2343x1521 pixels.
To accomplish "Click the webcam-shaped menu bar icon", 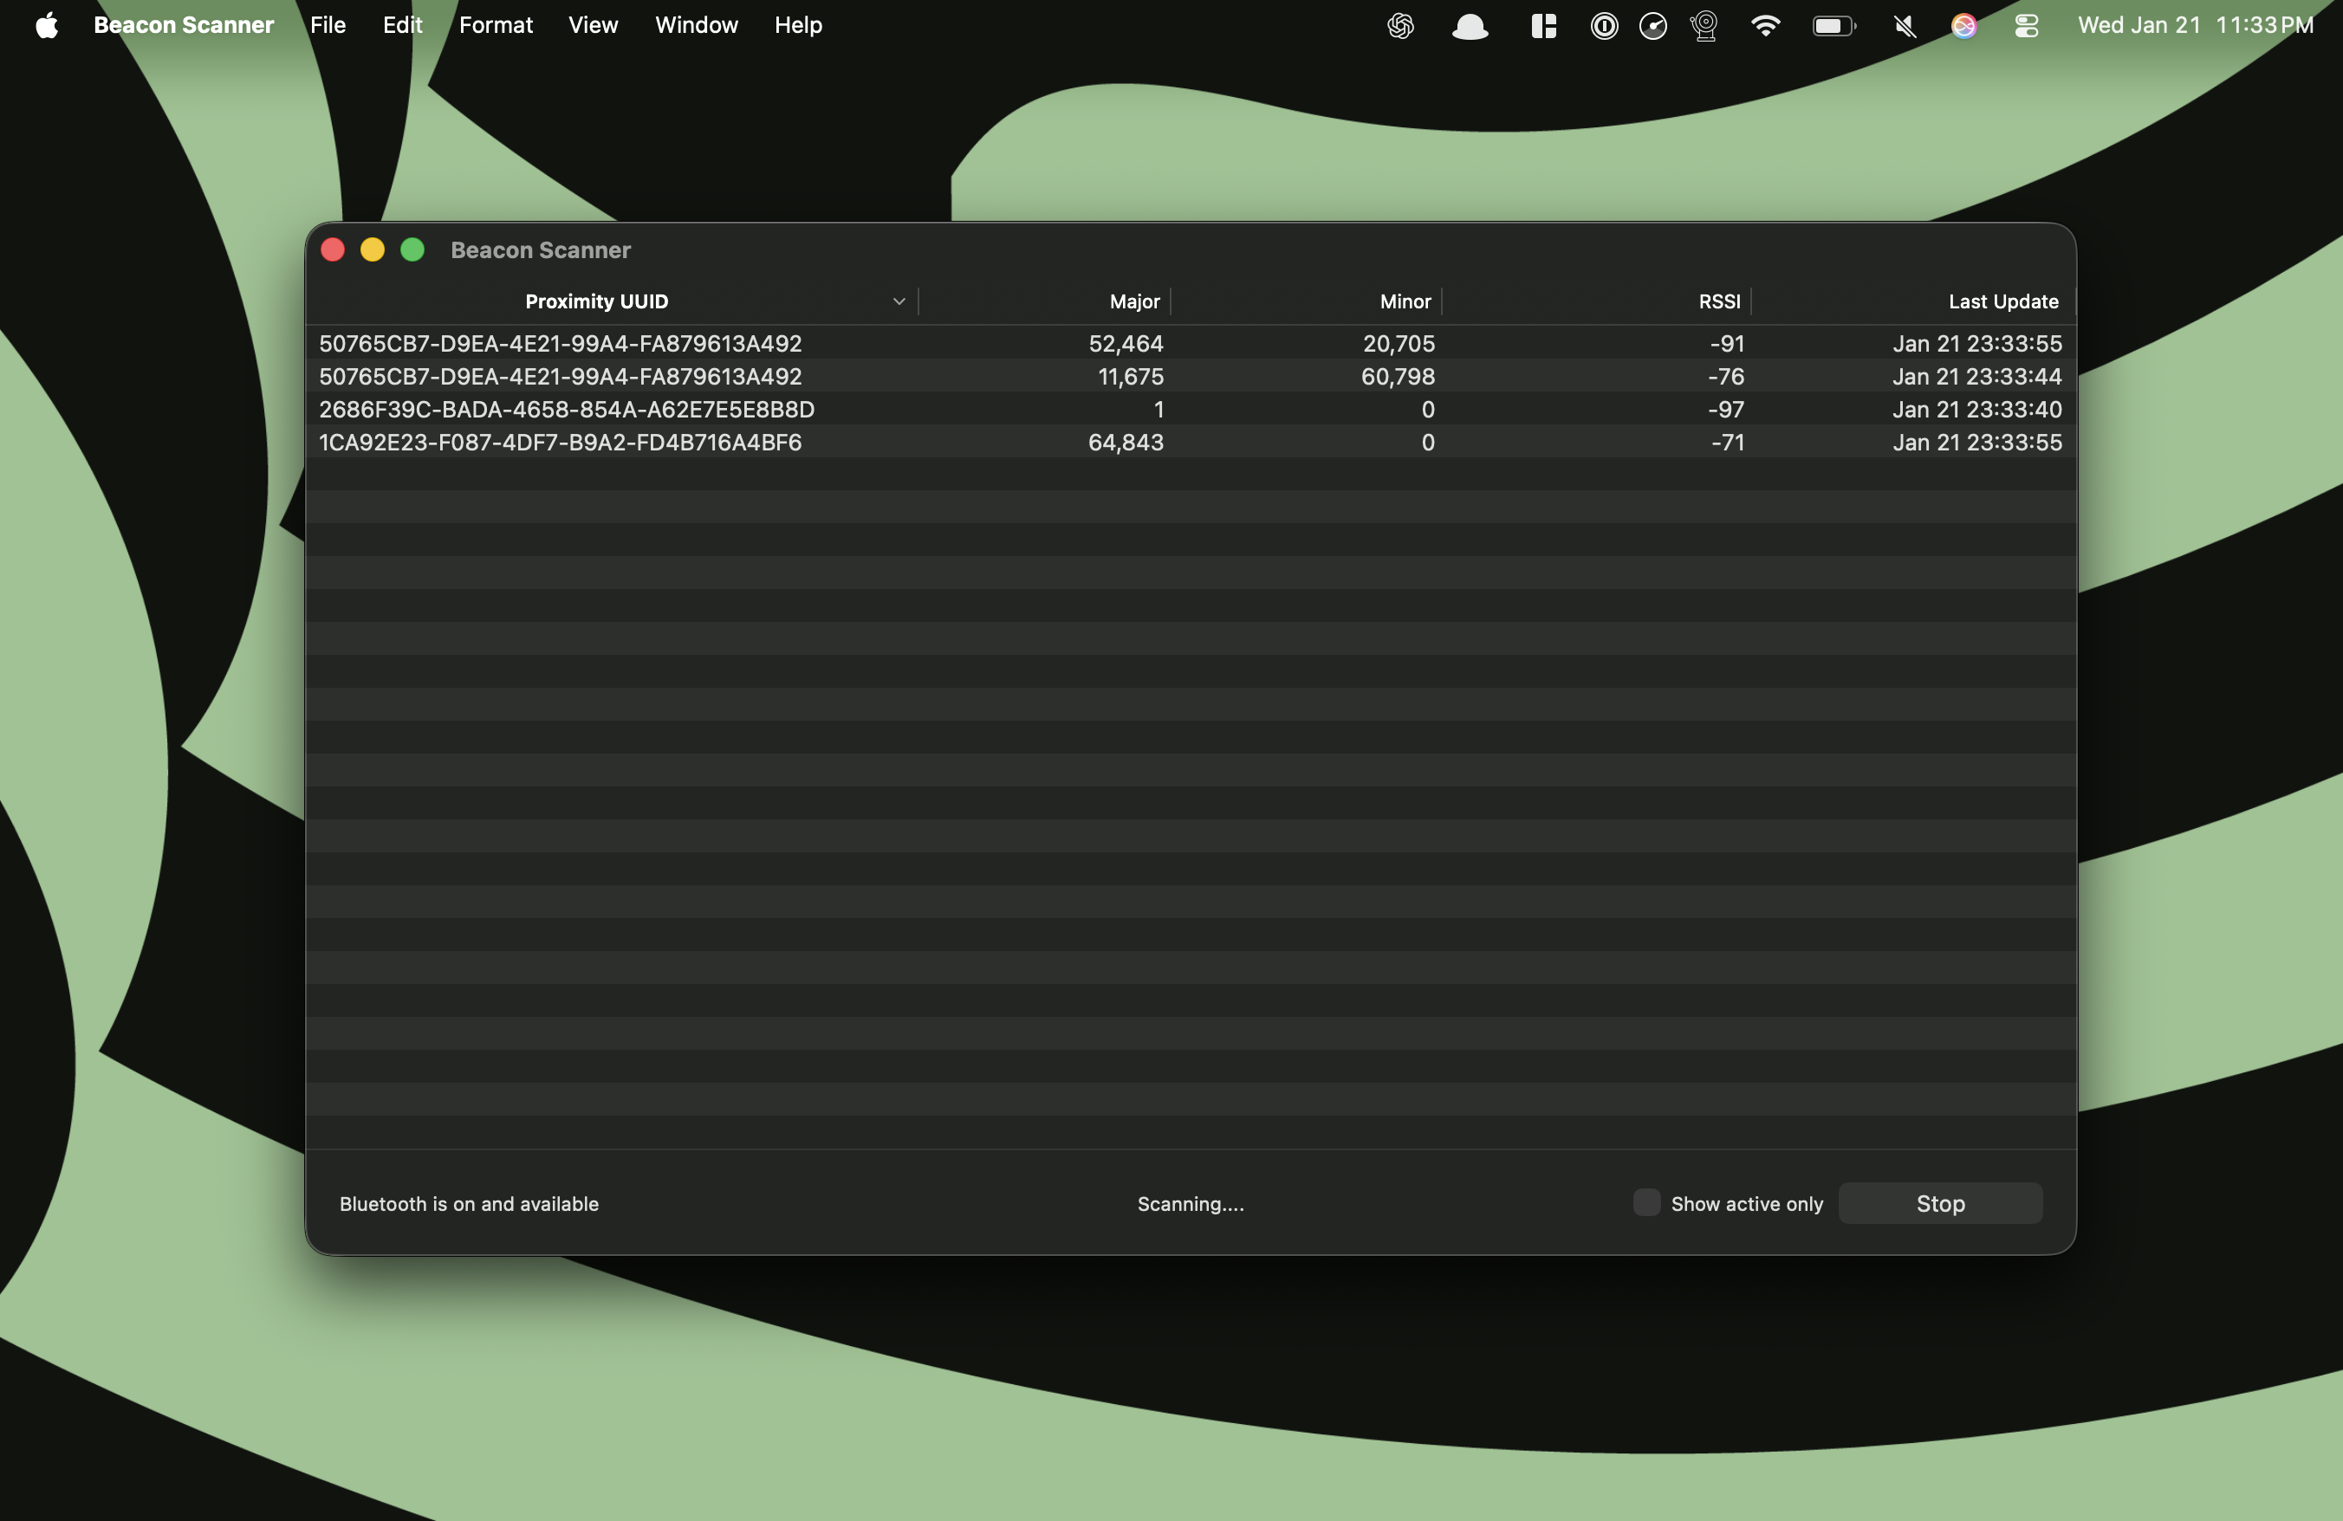I will click(x=1704, y=26).
